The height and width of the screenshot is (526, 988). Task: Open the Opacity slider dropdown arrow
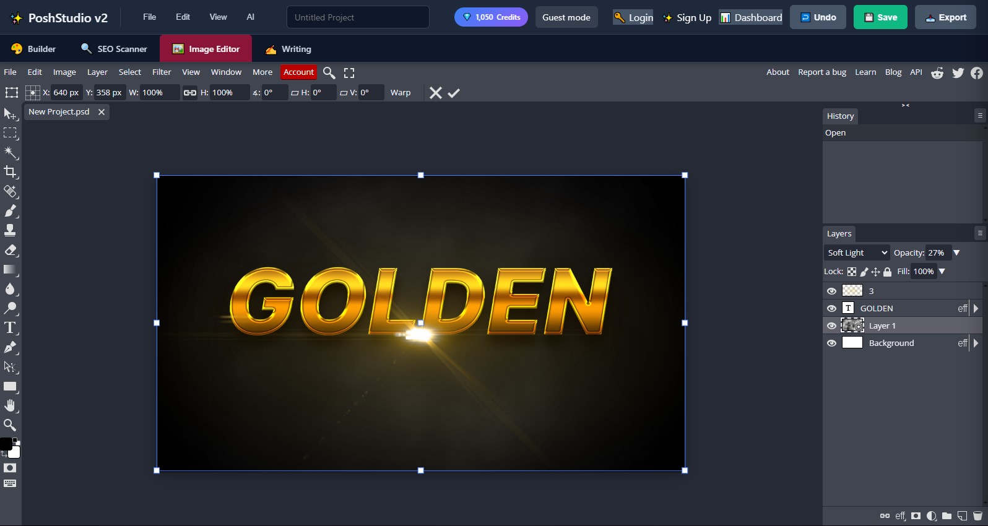(956, 252)
